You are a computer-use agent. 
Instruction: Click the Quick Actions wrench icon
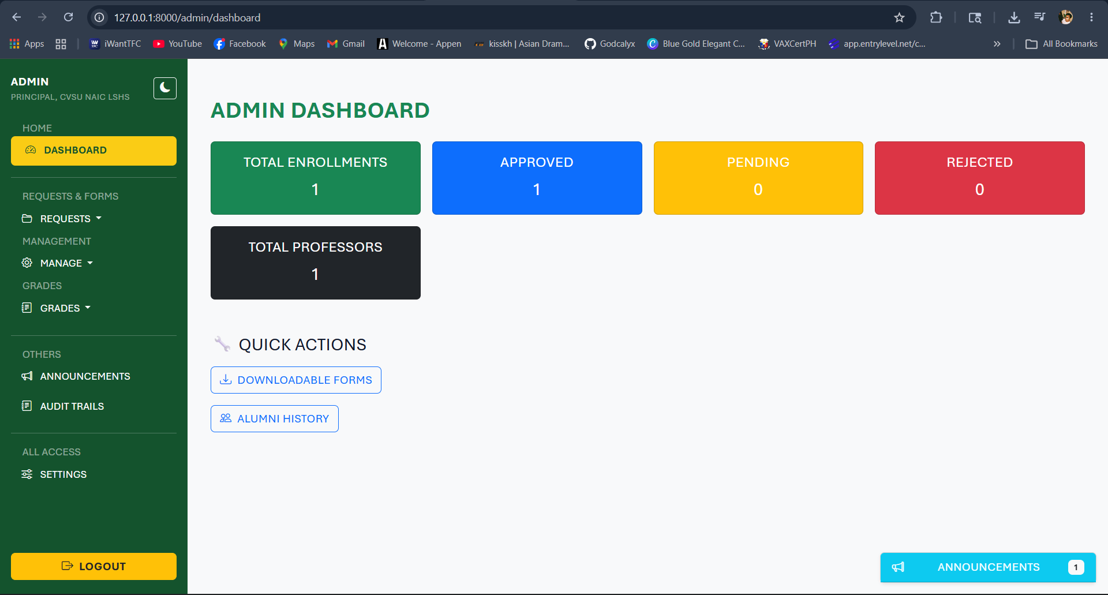coord(222,344)
